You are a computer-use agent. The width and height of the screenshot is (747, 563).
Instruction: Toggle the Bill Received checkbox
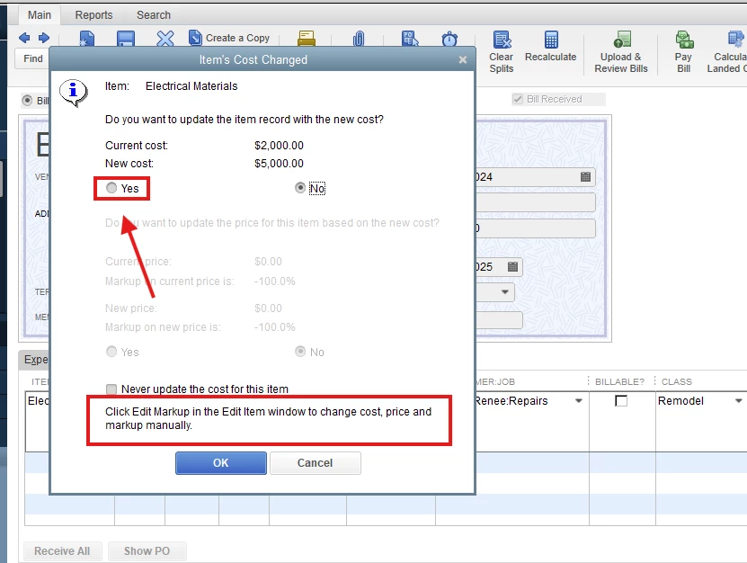click(518, 99)
